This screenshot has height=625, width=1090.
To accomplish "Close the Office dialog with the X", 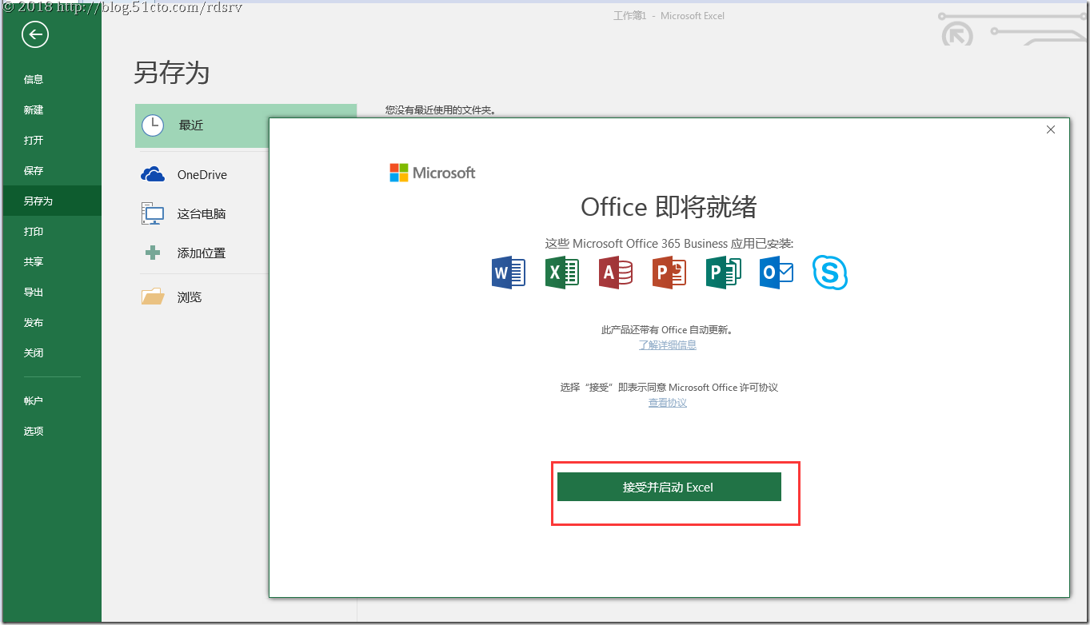I will pyautogui.click(x=1051, y=129).
